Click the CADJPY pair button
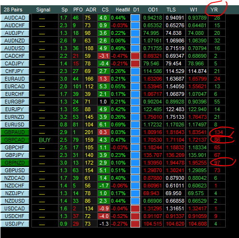The height and width of the screenshot is (238, 239). click(x=15, y=63)
